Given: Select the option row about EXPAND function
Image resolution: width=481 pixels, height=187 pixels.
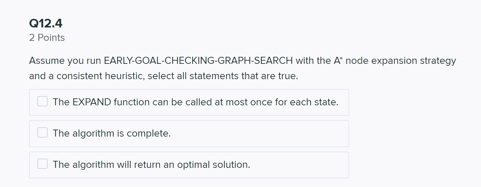Looking at the screenshot, I should pos(189,102).
